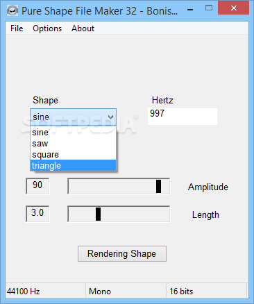The height and width of the screenshot is (304, 254).
Task: Minimize the Pure Shape File Maker window
Action: [x=190, y=10]
